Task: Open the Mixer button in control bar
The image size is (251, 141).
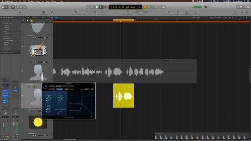Action: pos(21,7)
